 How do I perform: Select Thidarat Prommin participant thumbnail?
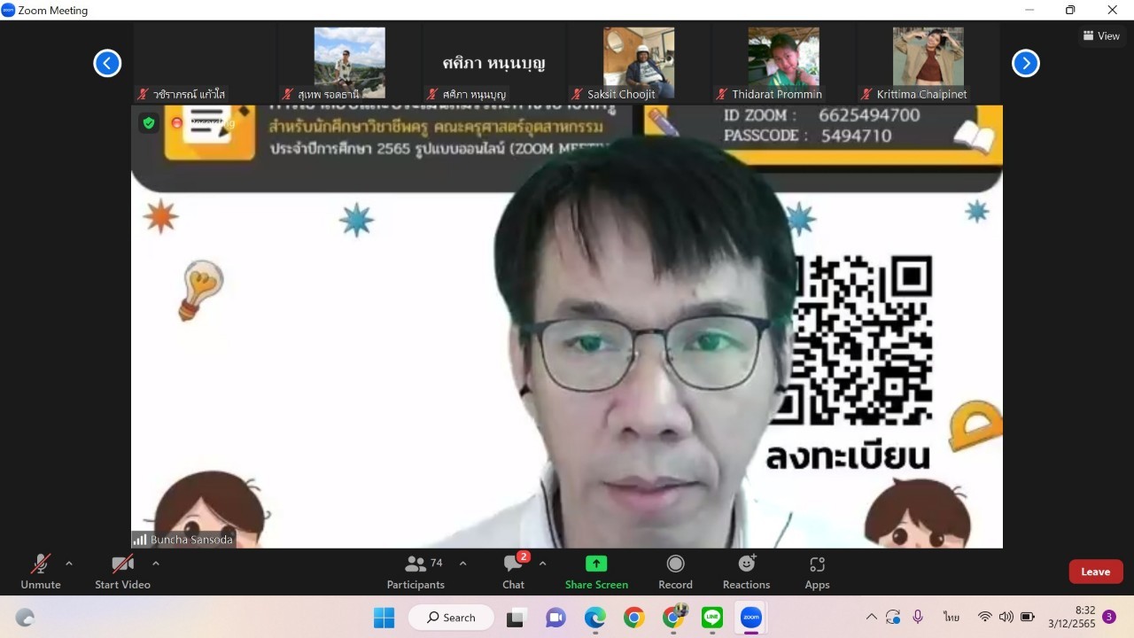pos(783,63)
